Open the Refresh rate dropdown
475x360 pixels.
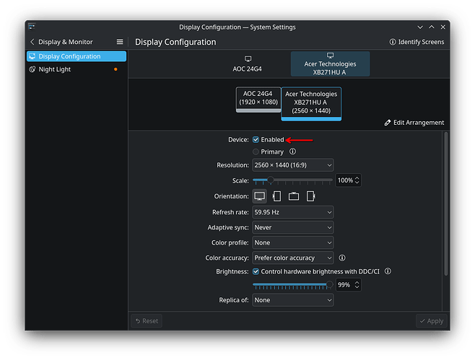point(293,212)
